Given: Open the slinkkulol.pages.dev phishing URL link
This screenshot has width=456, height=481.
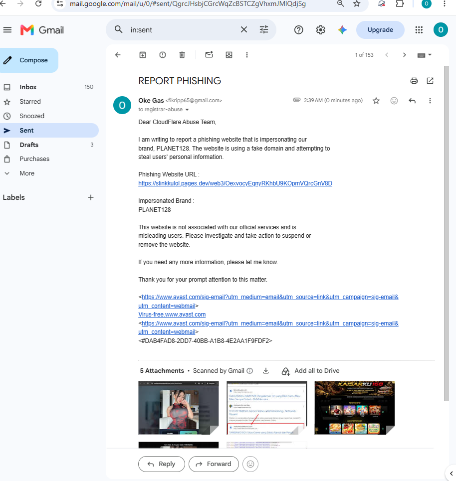Looking at the screenshot, I should pyautogui.click(x=235, y=183).
